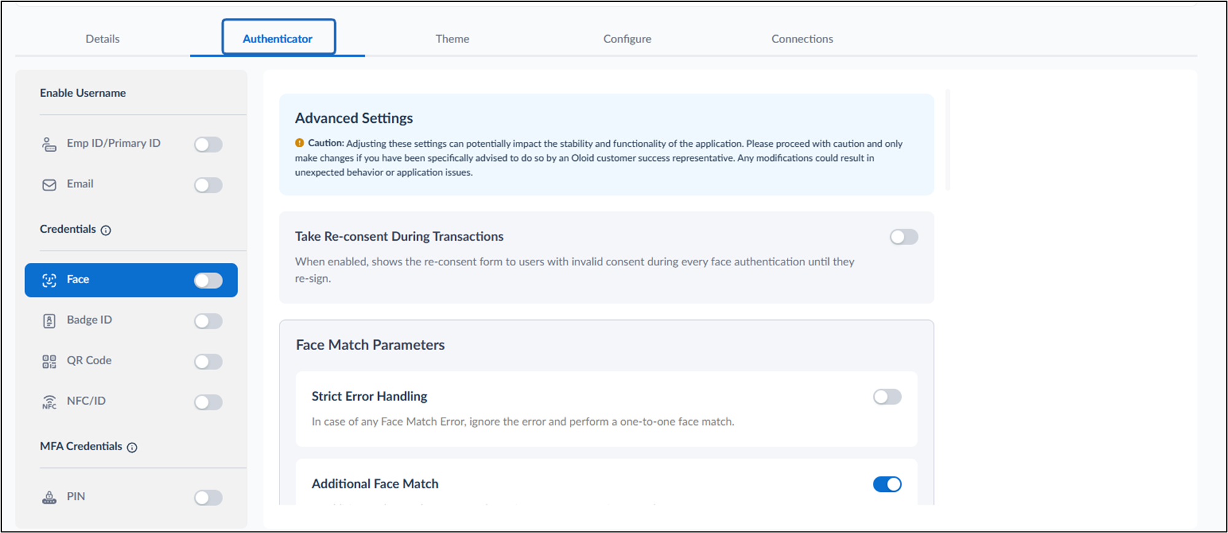Select the Badge ID credential label

click(90, 320)
